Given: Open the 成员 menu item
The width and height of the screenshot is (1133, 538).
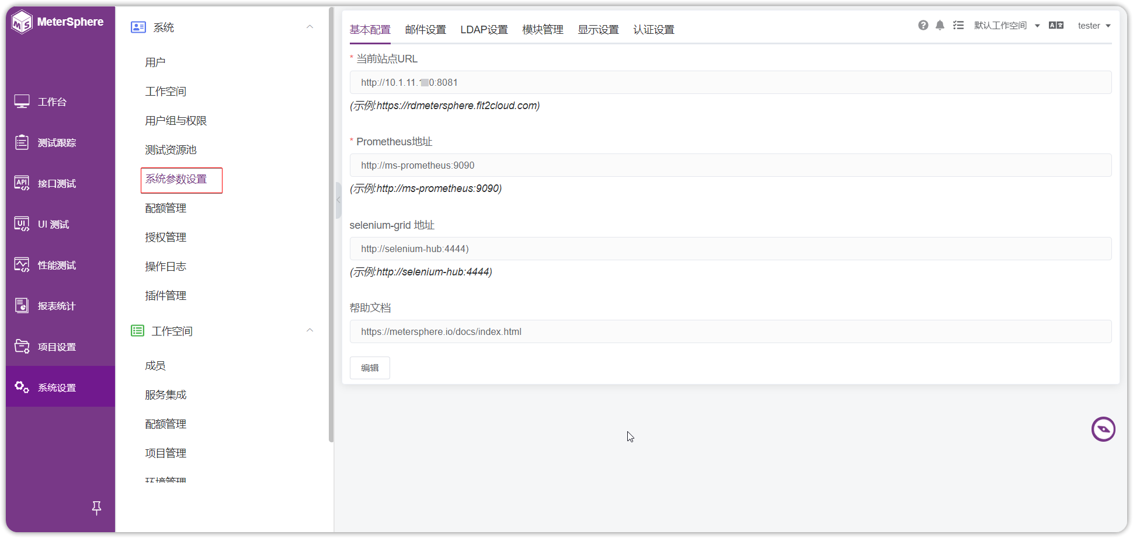Looking at the screenshot, I should click(155, 366).
